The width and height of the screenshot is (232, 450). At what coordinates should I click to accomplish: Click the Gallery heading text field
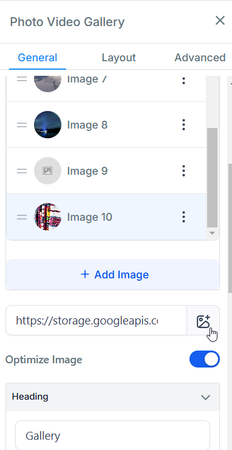click(113, 435)
